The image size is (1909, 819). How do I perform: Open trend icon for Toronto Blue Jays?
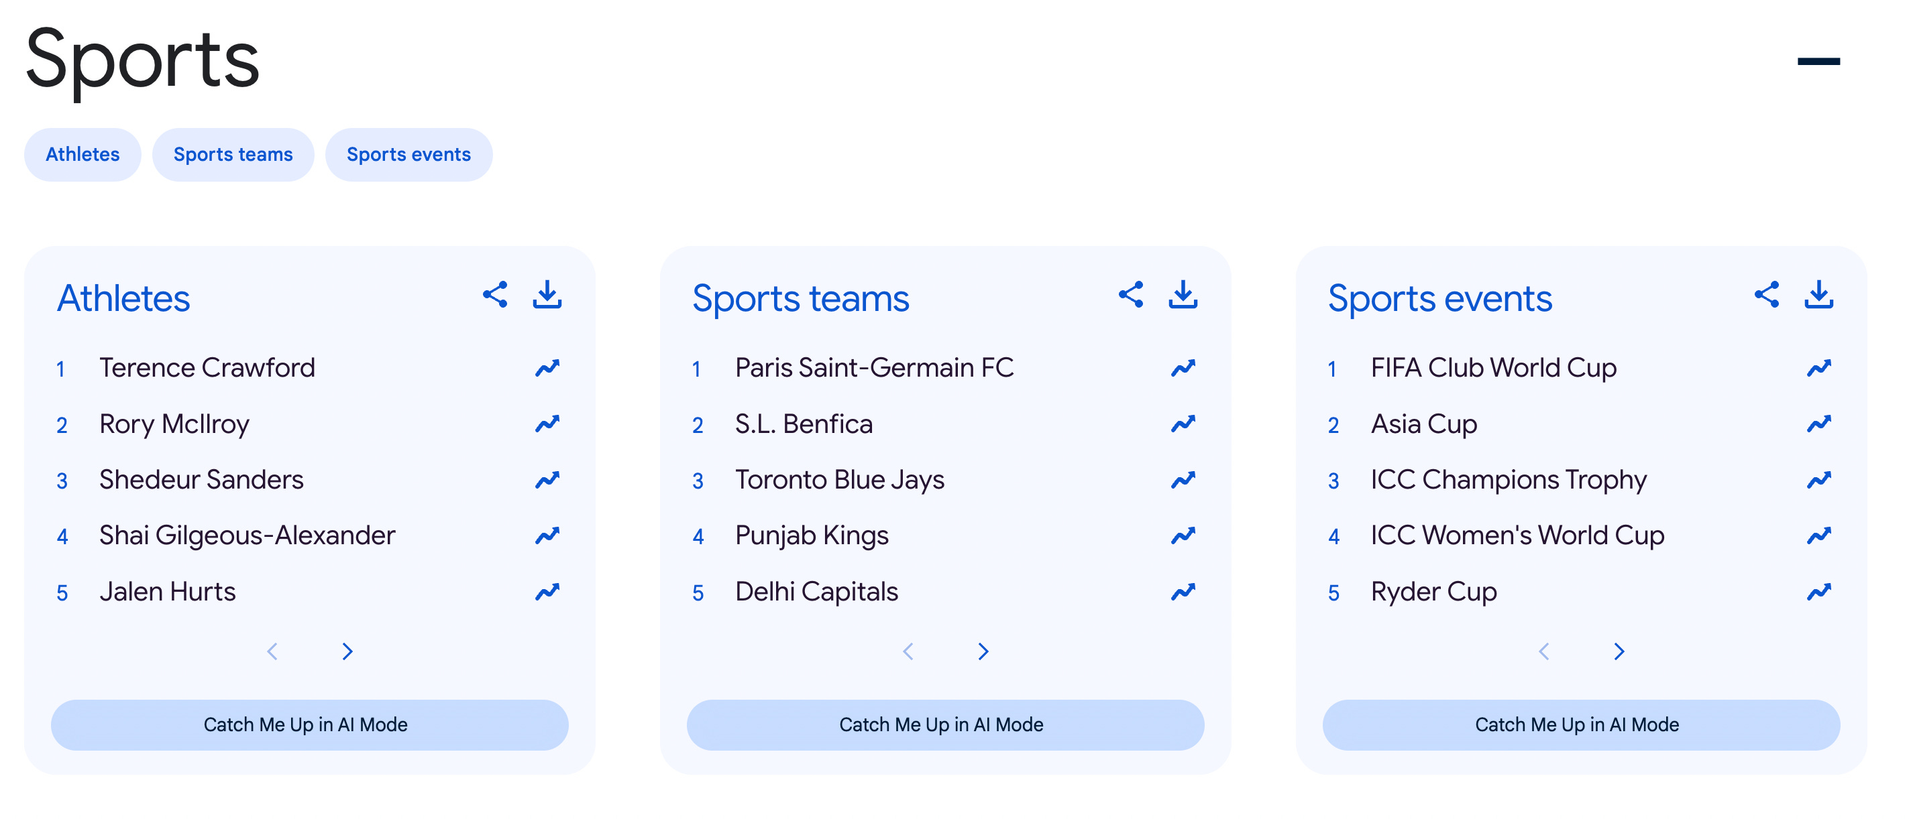(x=1183, y=480)
